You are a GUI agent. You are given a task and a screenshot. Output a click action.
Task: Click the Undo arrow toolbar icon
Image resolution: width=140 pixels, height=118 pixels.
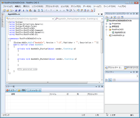pyautogui.click(x=47, y=10)
